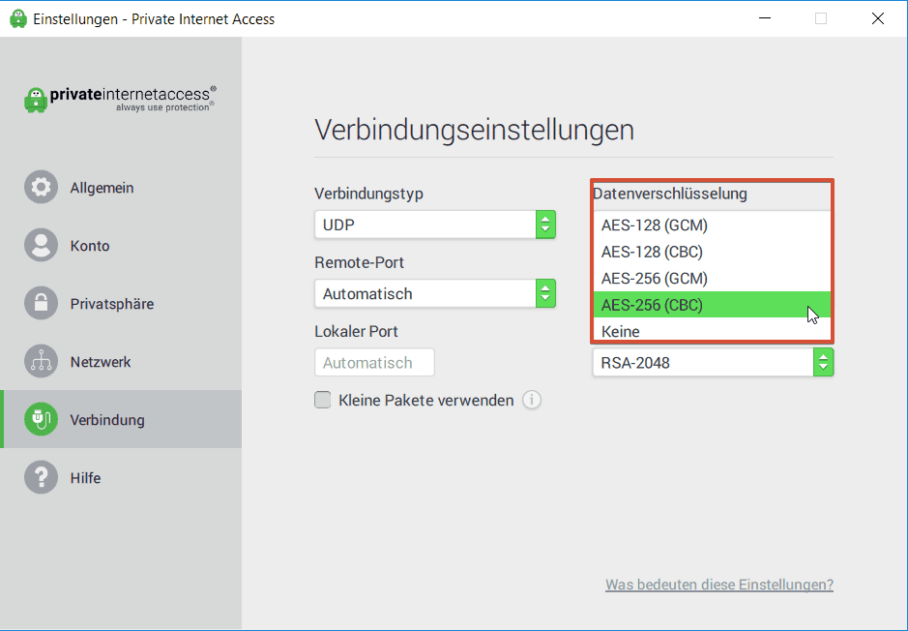Open the Allgemein settings gear icon
The image size is (908, 631).
click(x=42, y=187)
